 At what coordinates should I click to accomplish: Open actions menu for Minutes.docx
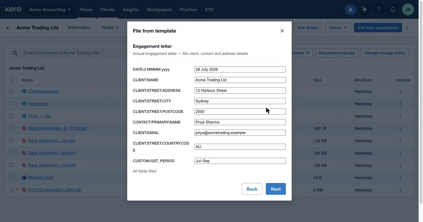[x=400, y=178]
